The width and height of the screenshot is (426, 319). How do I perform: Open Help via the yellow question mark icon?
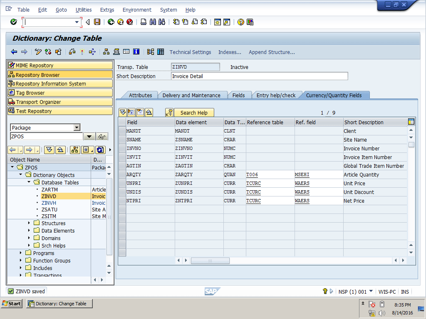point(240,22)
